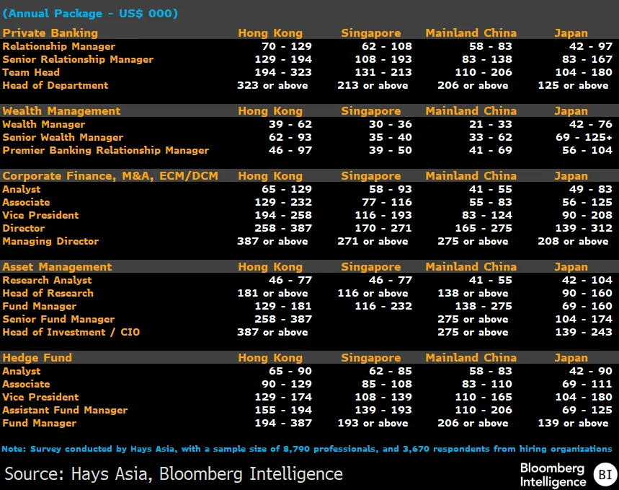Click the Bloomberg Intelligence wordmark text
Image resolution: width=619 pixels, height=490 pixels.
[553, 475]
